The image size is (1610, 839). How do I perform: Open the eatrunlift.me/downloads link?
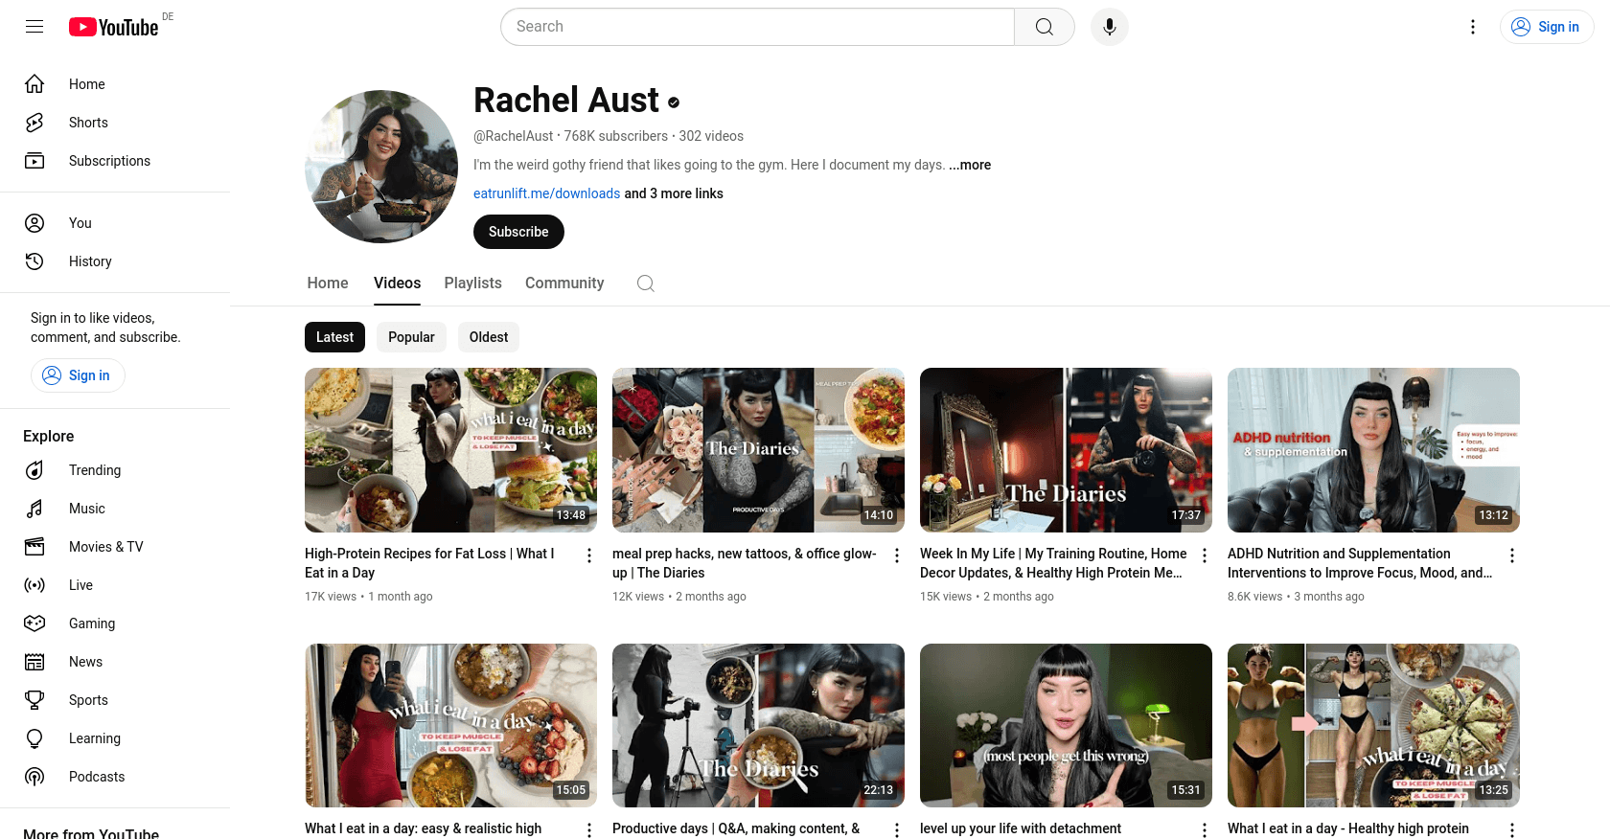546,193
